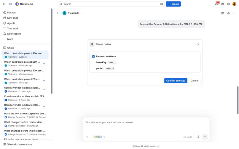Open chat Mark SHOP-4 as the suspected cause
This screenshot has width=239, height=149.
25,115
